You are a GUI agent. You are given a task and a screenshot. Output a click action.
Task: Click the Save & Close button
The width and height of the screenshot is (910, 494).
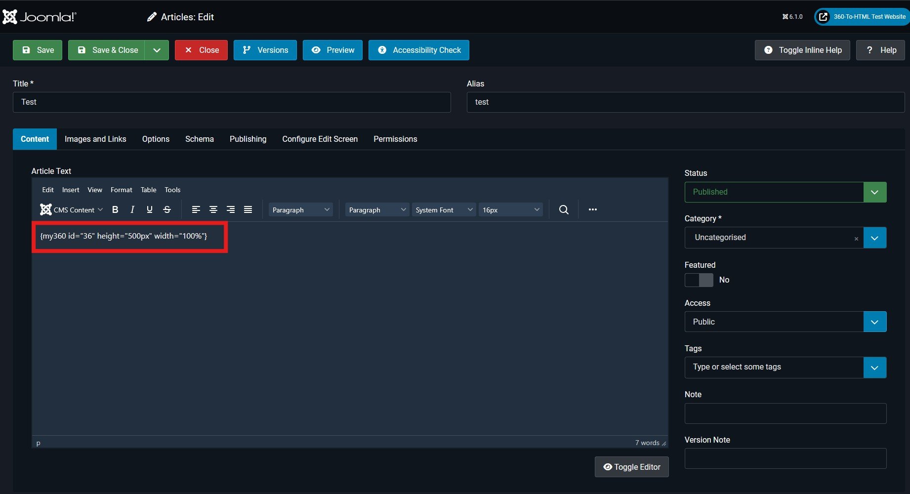(107, 50)
